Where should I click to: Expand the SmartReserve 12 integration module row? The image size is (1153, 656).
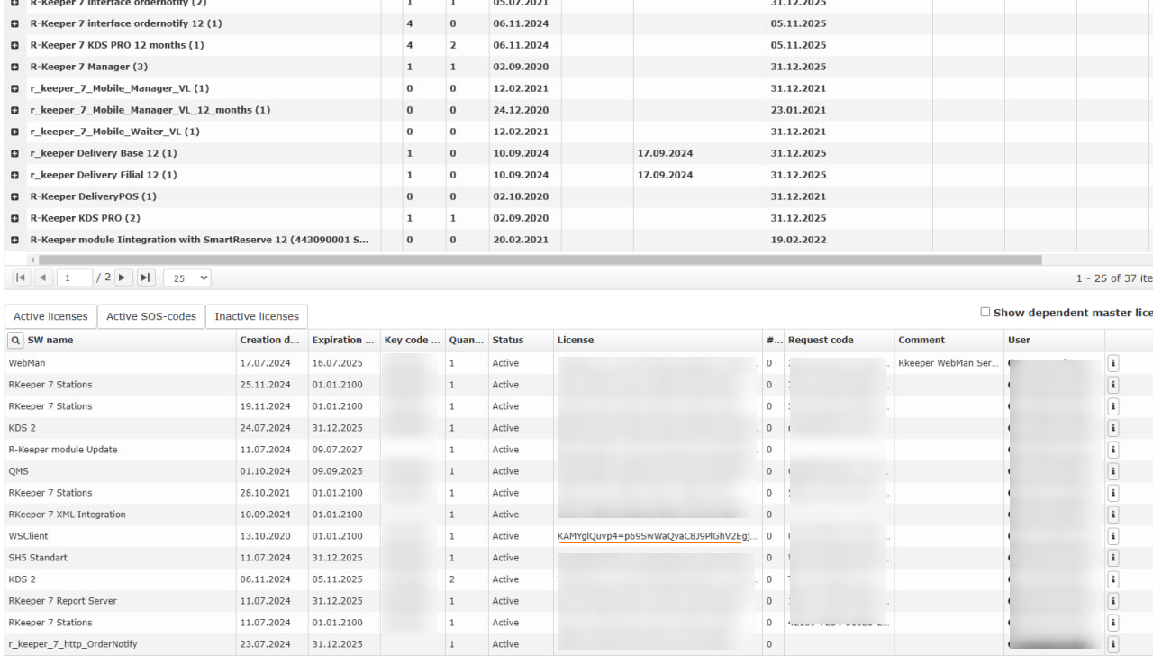(14, 240)
